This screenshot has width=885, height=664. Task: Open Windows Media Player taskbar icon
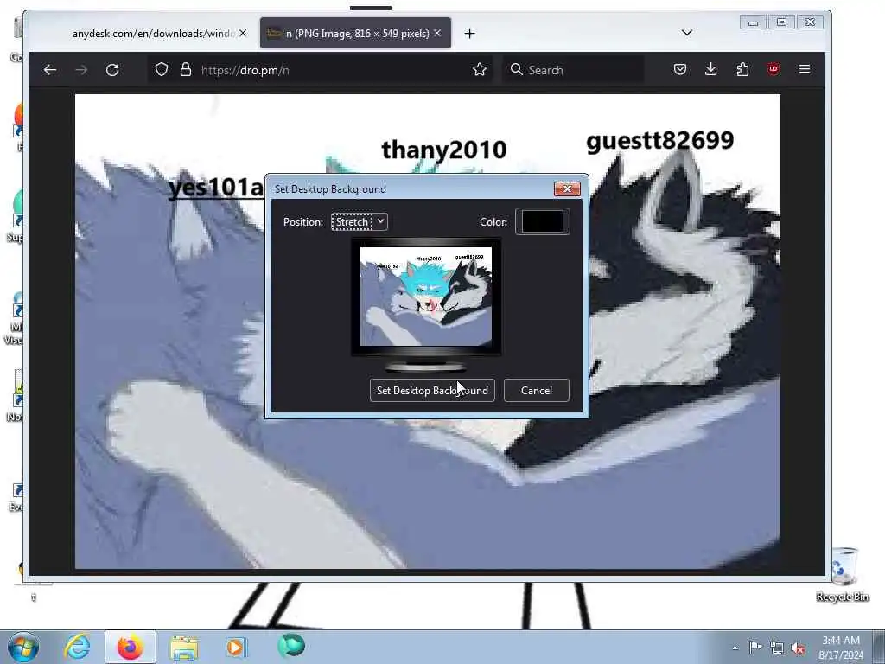coord(236,647)
